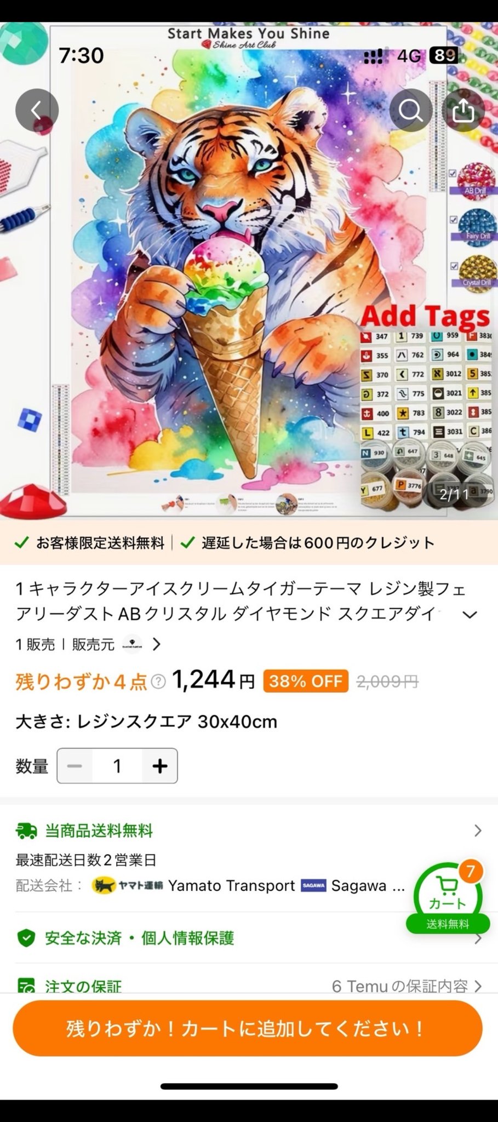Viewport: 498px width, 1122px height.
Task: Tap the Fairy Drill checkbox in image
Action: 453,219
